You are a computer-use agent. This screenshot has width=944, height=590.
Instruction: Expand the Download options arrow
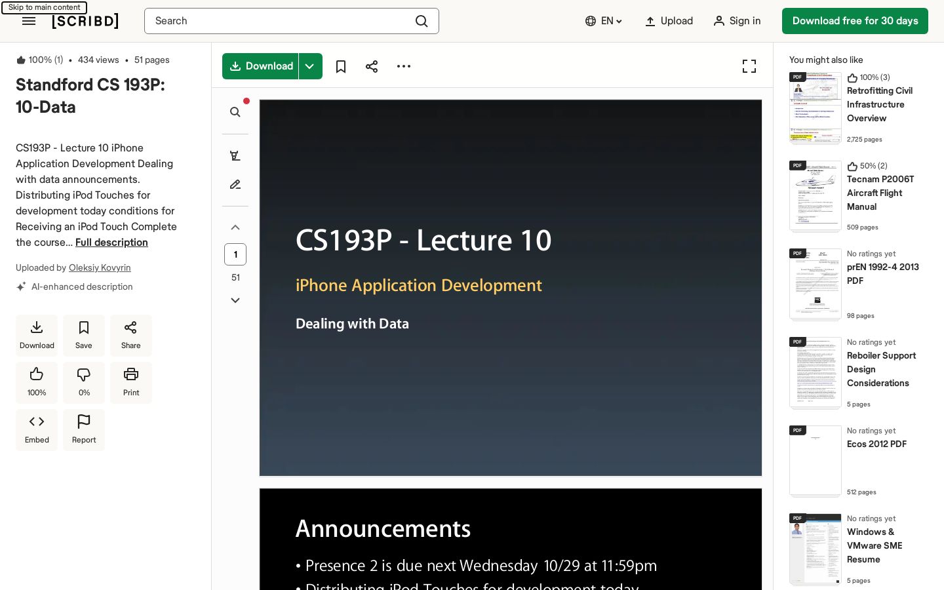tap(310, 66)
